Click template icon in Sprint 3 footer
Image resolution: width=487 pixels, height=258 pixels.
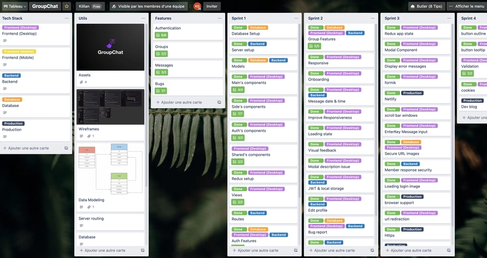coord(449,250)
